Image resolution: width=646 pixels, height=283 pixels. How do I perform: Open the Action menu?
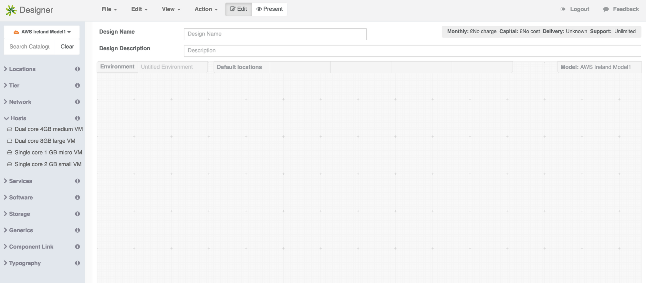[x=206, y=9]
